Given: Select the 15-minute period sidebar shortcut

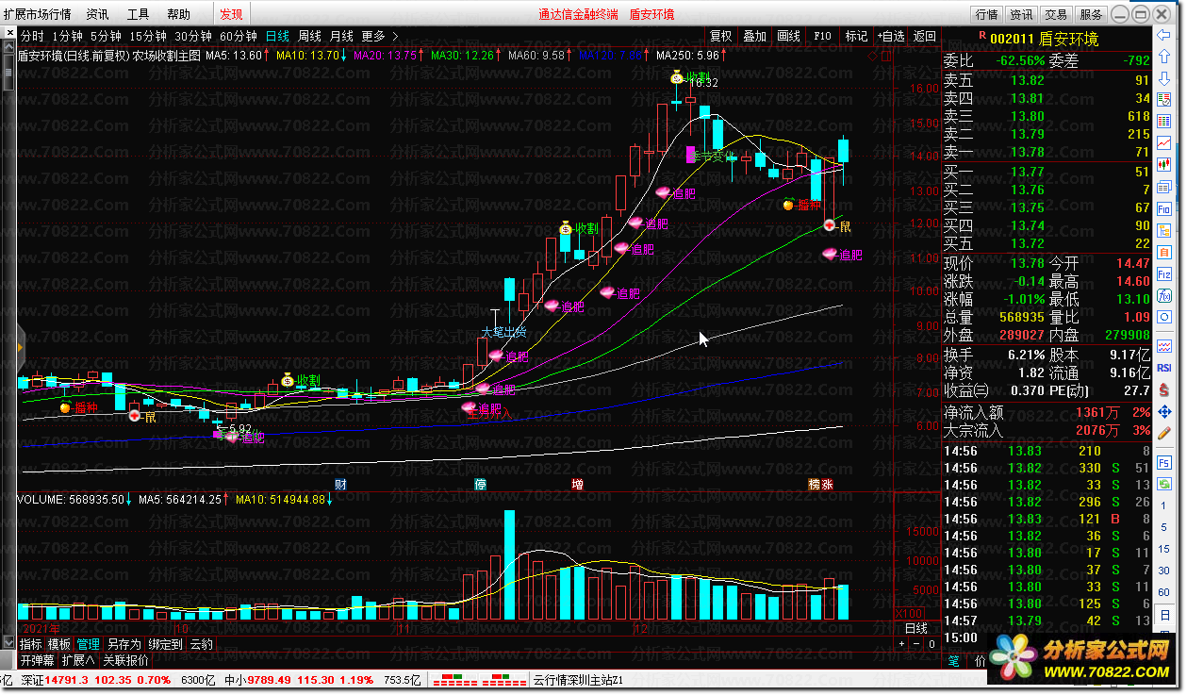Looking at the screenshot, I should click(x=1163, y=548).
